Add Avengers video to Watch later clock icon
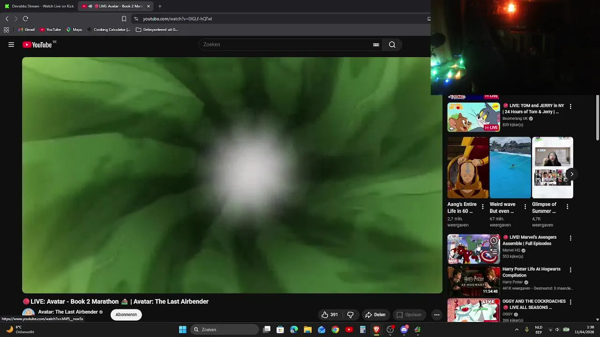This screenshot has width=600, height=337. click(x=494, y=241)
